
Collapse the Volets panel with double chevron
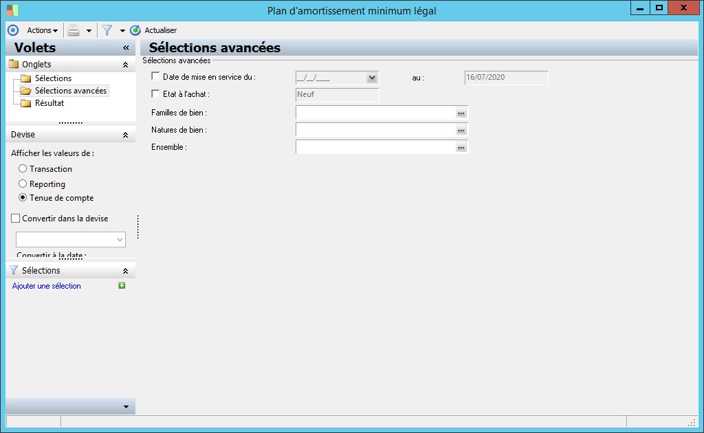point(126,47)
